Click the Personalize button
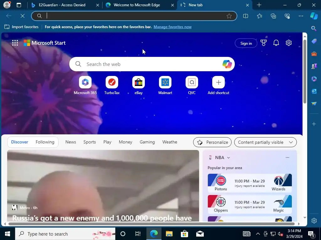Viewport: 321px width, 240px height. tap(212, 142)
